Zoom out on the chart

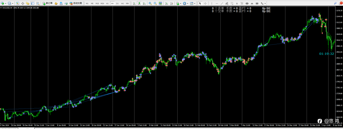(x=155, y=3)
